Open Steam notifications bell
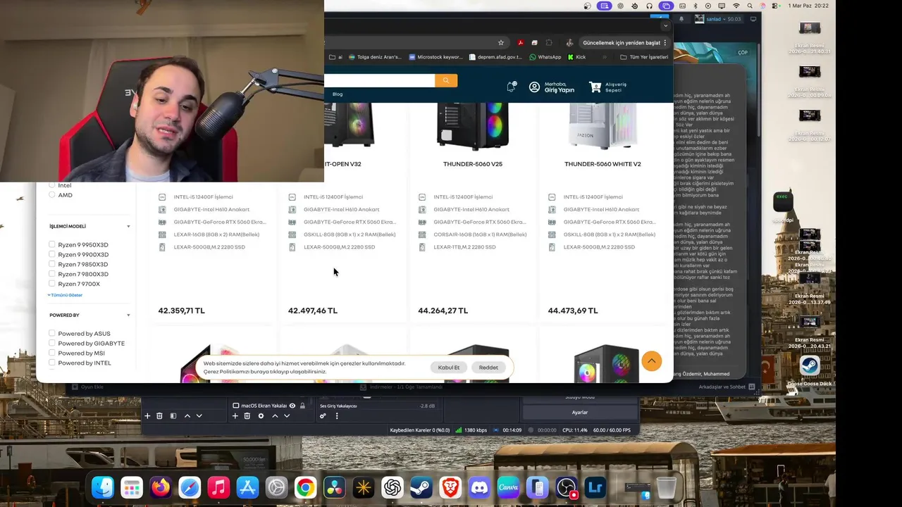This screenshot has height=507, width=902. pyautogui.click(x=681, y=19)
